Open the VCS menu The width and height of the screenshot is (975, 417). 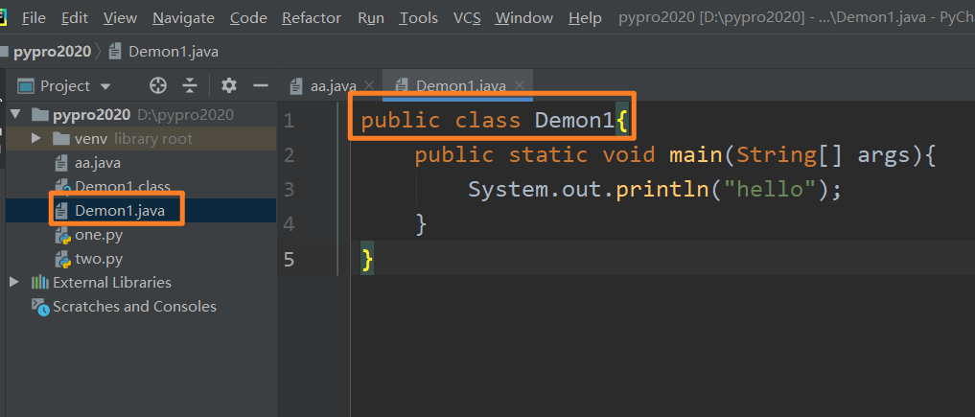(467, 18)
